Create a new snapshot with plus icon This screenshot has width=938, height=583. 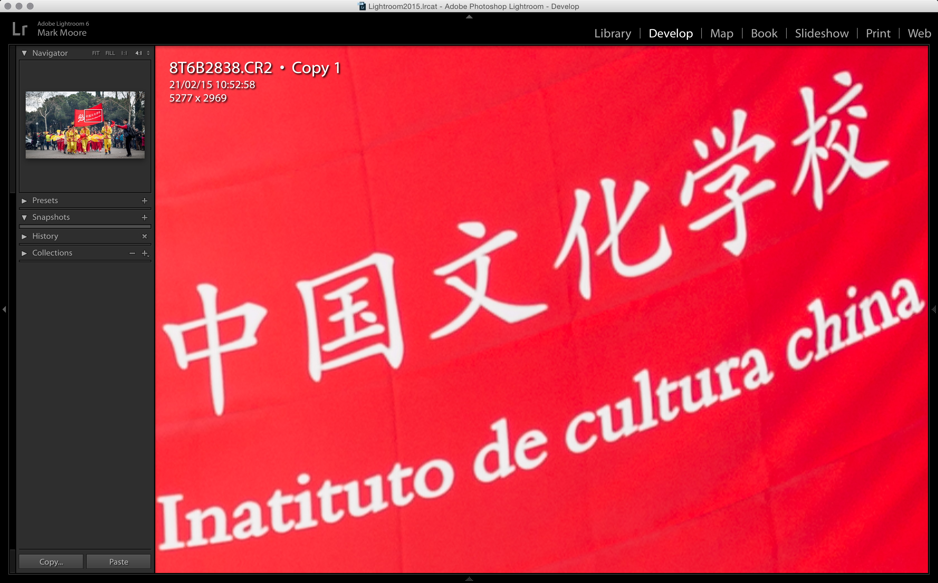[x=144, y=218]
